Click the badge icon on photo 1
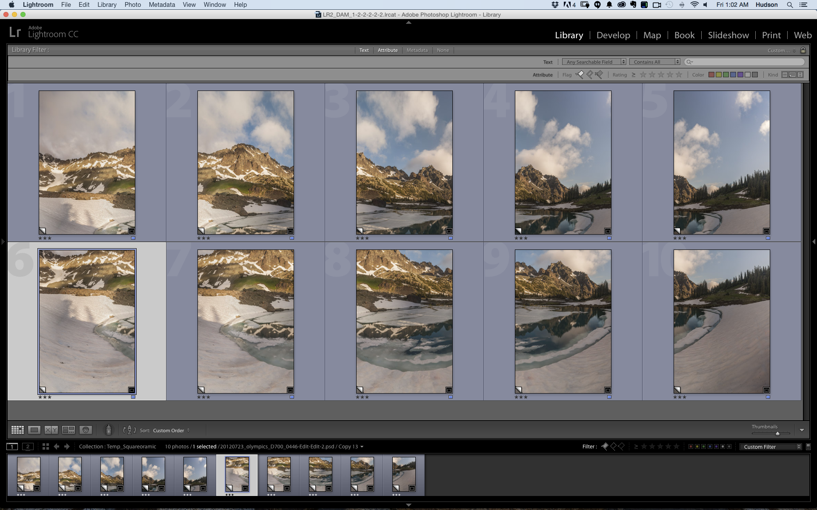 point(131,231)
